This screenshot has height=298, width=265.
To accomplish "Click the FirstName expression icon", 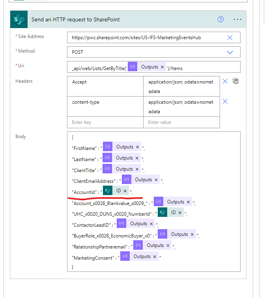I will tap(108, 146).
